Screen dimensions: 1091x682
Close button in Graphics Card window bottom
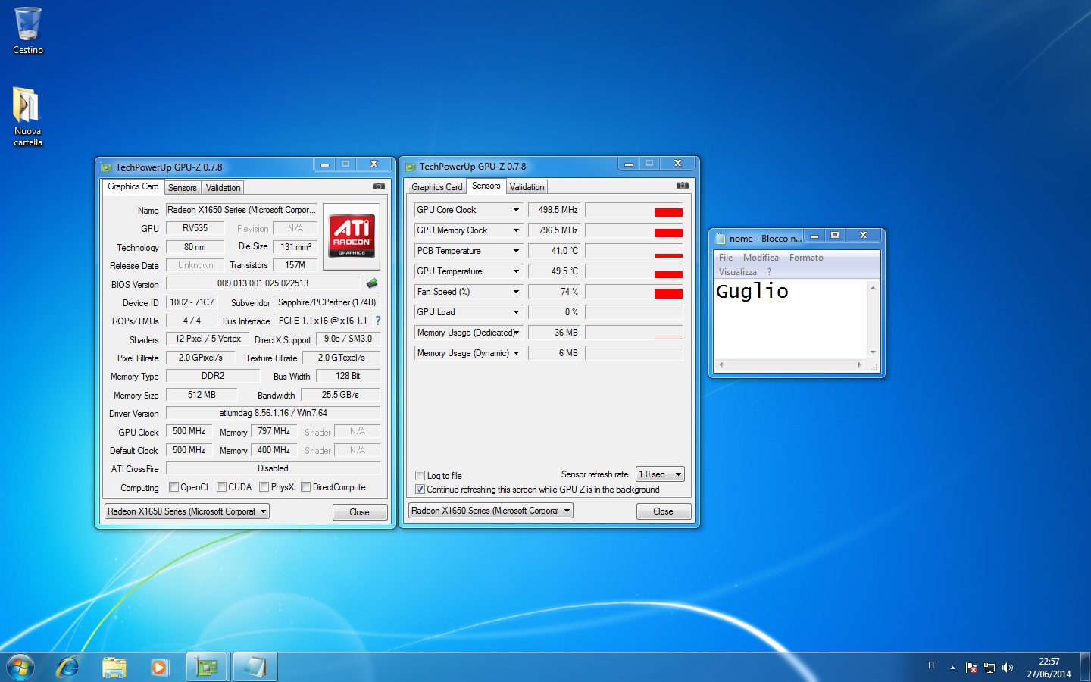[360, 512]
